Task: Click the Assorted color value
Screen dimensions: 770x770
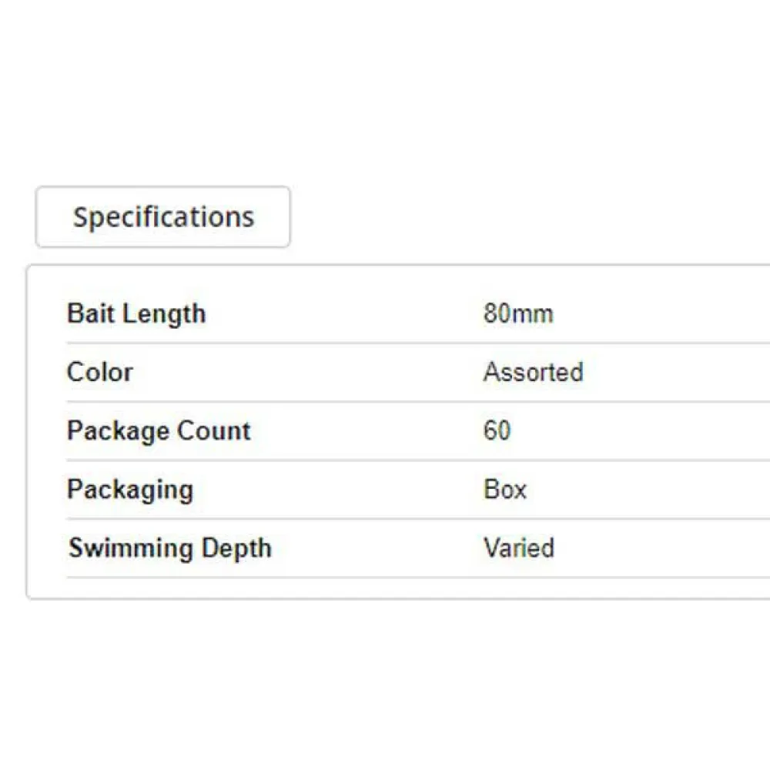Action: click(533, 373)
